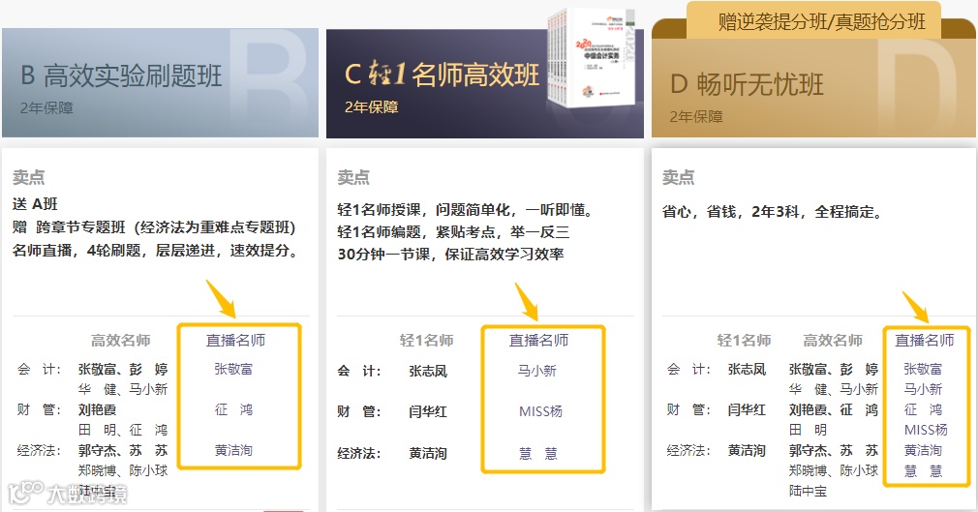Viewport: 978px width, 512px height.
Task: Click the 卖点 heading in the D card
Action: pyautogui.click(x=678, y=178)
